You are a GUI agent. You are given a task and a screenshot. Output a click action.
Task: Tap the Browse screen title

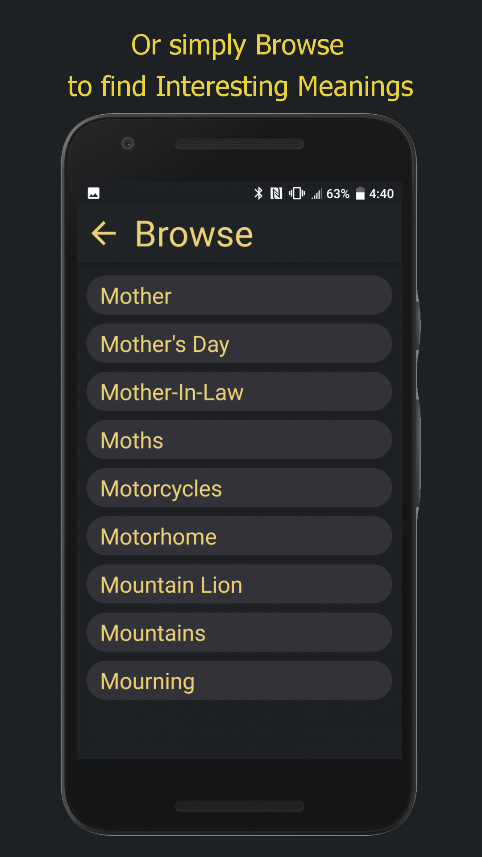click(x=194, y=234)
